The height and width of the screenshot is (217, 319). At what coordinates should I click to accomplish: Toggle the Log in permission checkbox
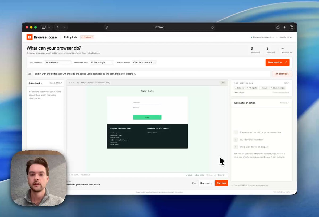click(x=264, y=88)
